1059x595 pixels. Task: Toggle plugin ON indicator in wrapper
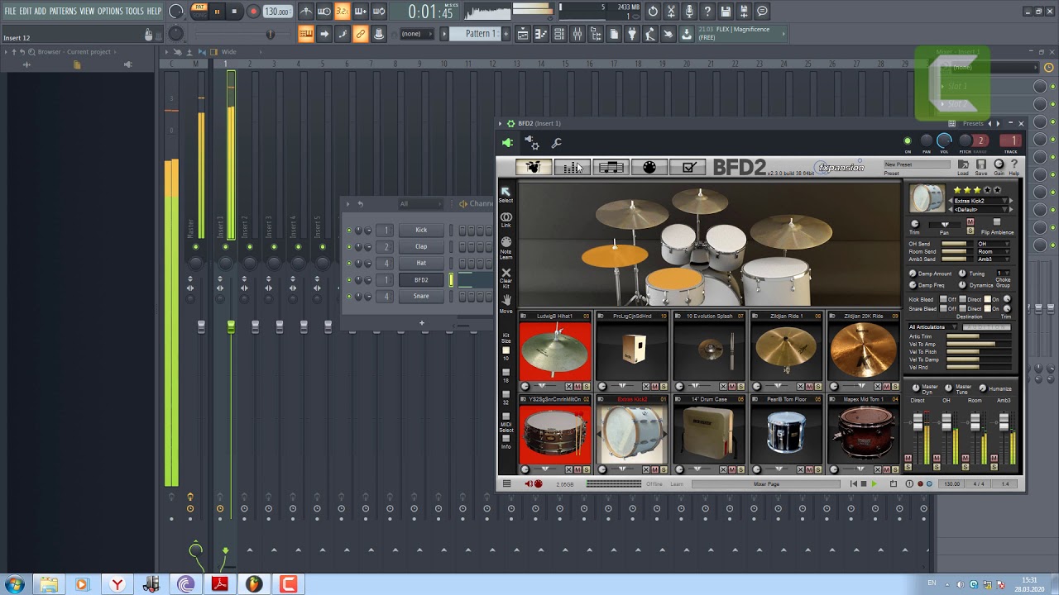click(x=908, y=141)
